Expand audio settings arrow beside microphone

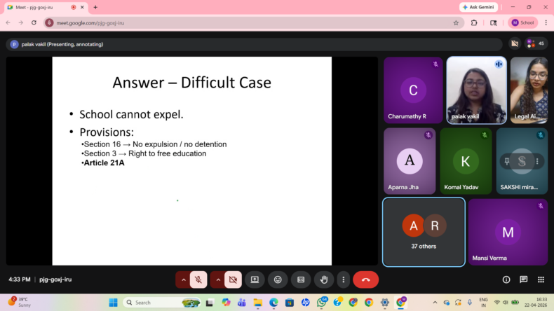183,279
